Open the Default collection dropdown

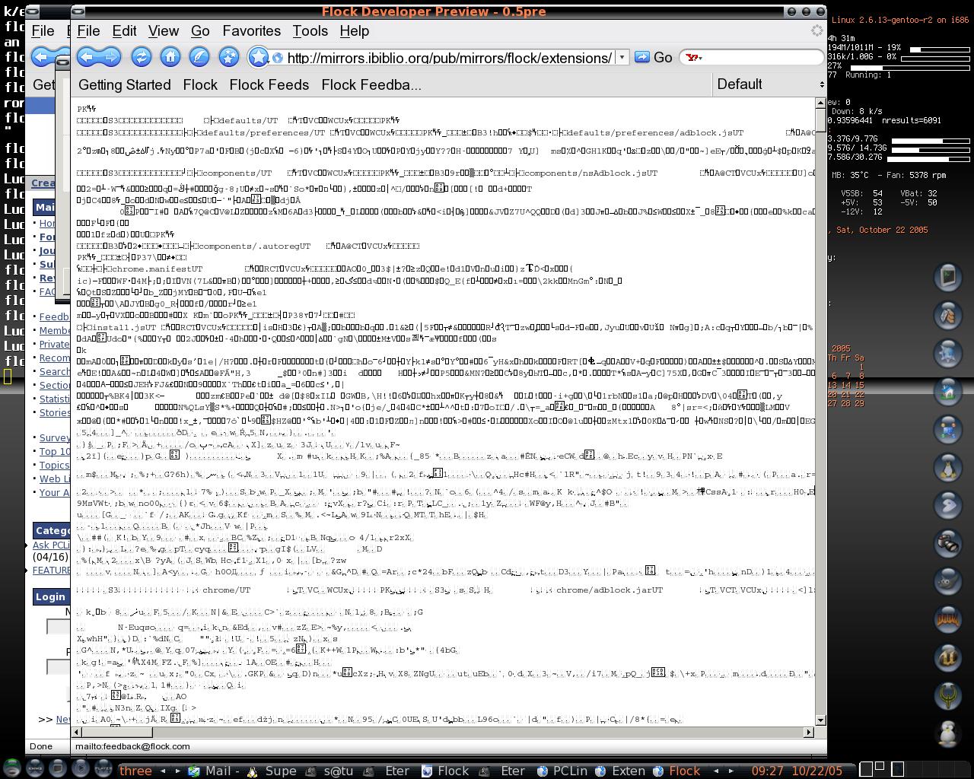coord(769,84)
